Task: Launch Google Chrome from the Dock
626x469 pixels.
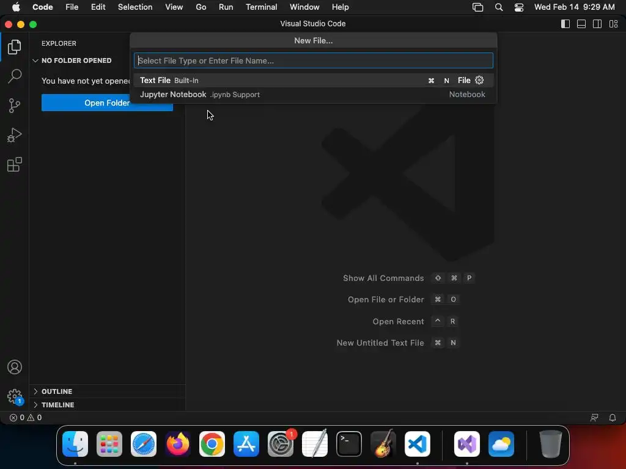Action: tap(212, 444)
